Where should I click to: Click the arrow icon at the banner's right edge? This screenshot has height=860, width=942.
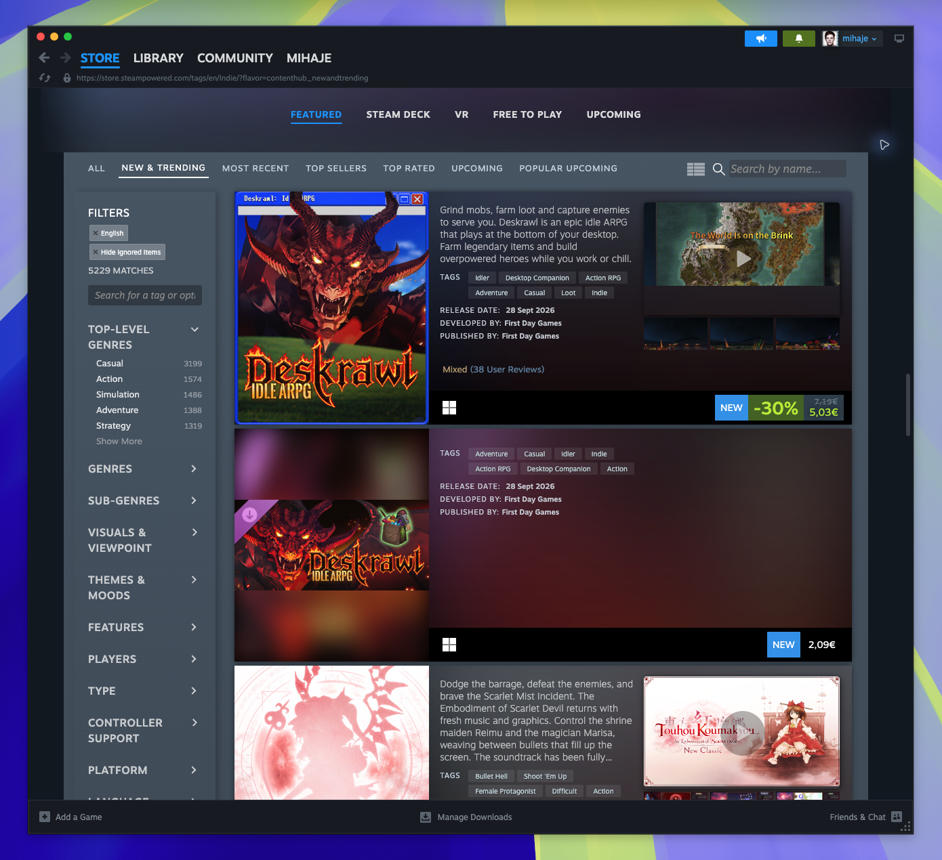click(x=884, y=144)
